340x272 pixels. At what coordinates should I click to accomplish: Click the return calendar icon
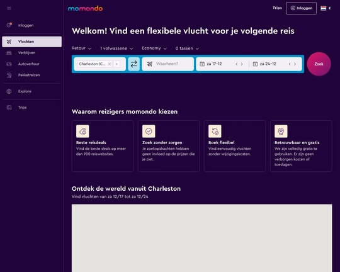click(x=255, y=64)
